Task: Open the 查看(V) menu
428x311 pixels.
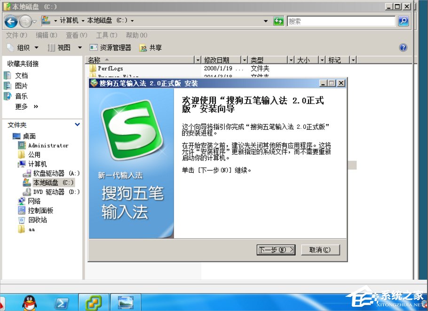Action: pos(76,35)
